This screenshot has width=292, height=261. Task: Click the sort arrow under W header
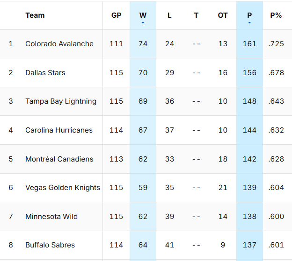pyautogui.click(x=143, y=23)
